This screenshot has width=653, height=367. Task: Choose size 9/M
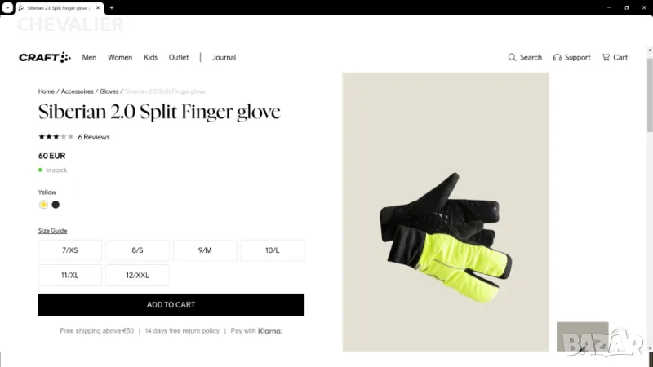click(x=205, y=250)
